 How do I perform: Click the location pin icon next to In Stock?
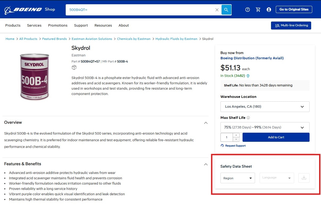pos(248,76)
